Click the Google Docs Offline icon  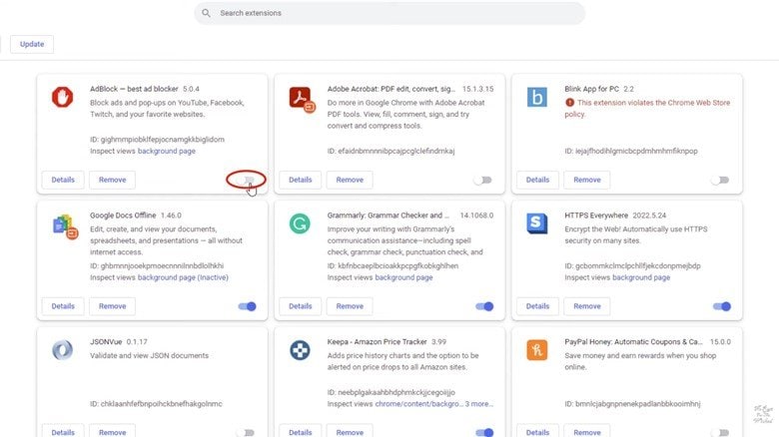tap(65, 226)
